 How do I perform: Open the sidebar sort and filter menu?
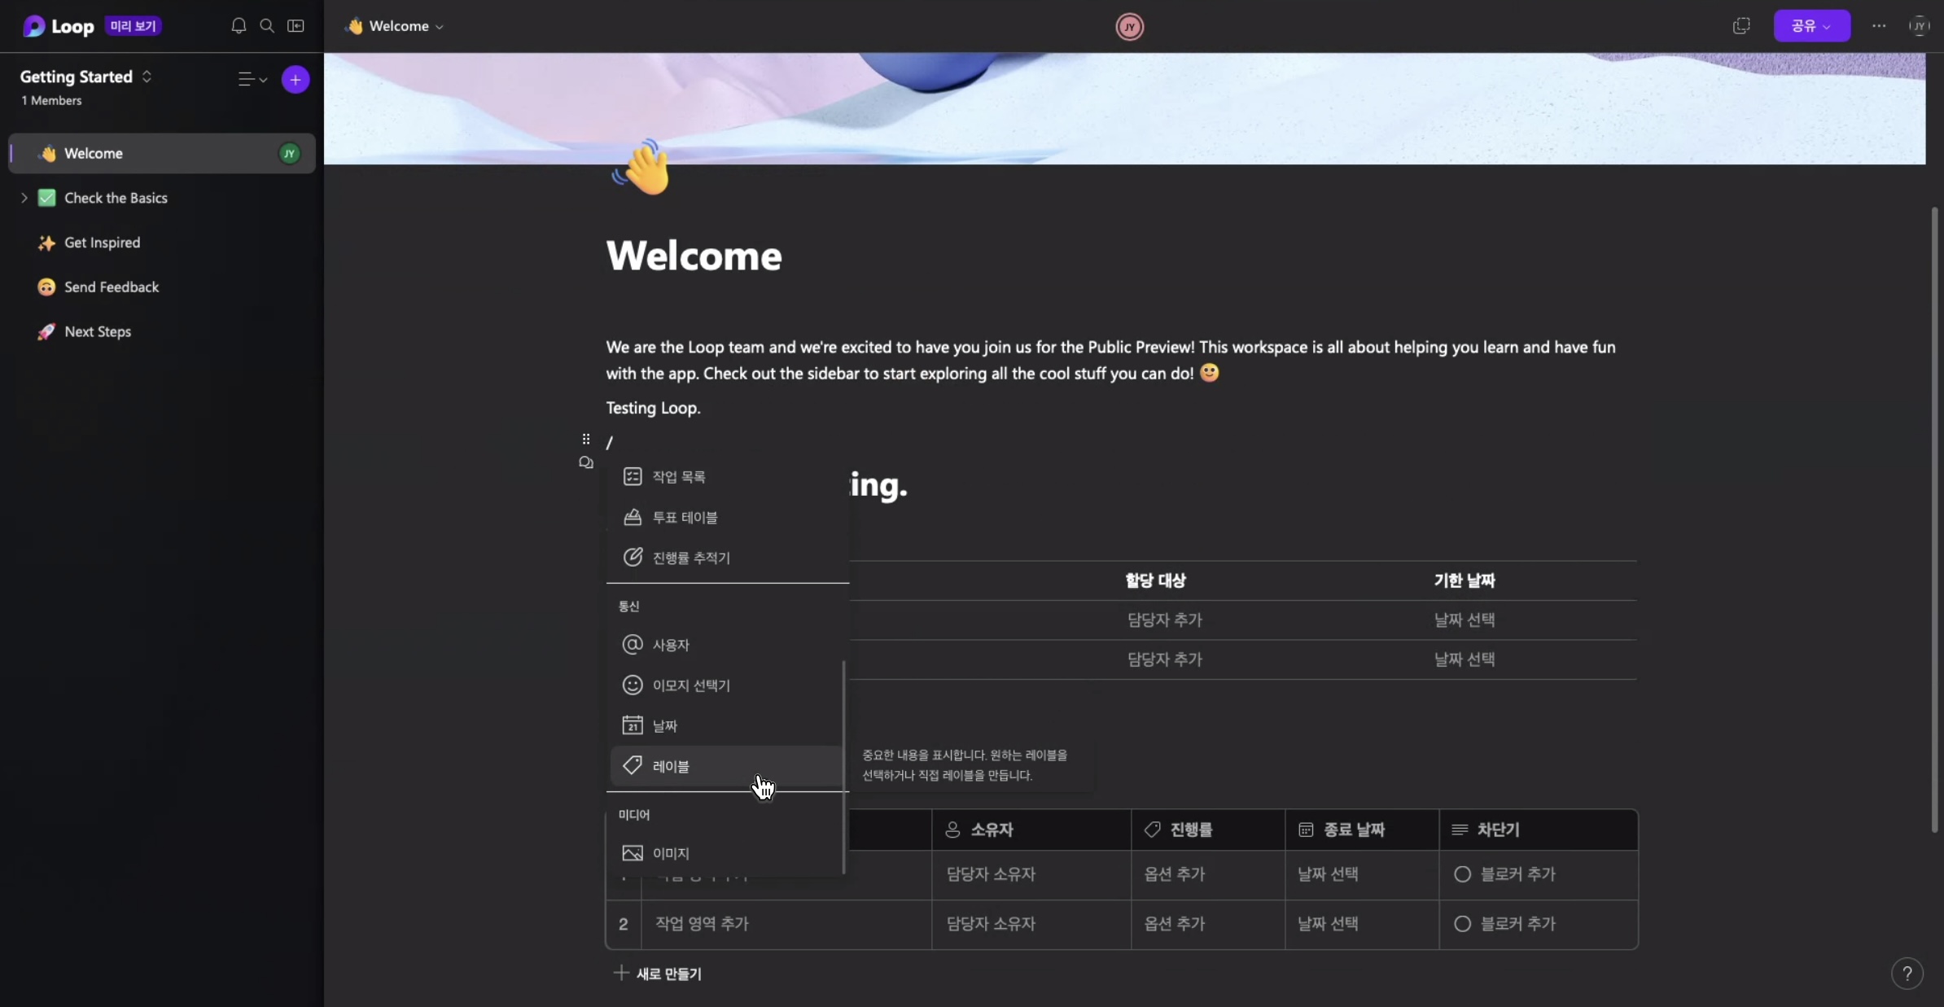click(252, 80)
